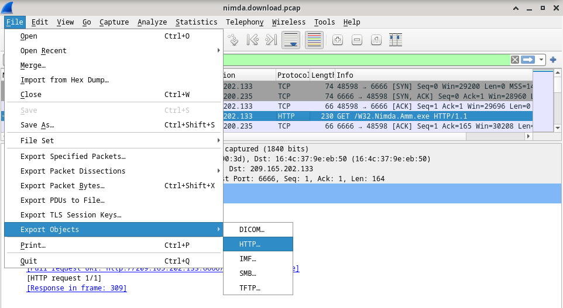This screenshot has width=563, height=308.
Task: Select Export Packet Bytes…
Action: (114, 186)
